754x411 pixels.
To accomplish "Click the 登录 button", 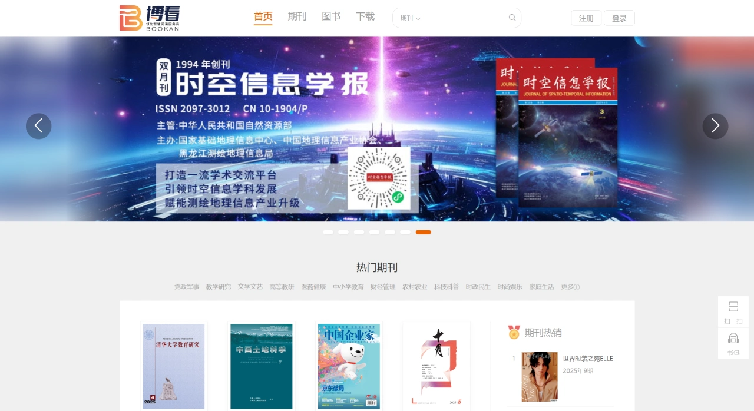I will click(x=619, y=18).
